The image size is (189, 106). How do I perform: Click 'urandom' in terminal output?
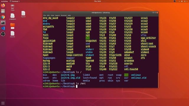pyautogui.click(x=129, y=61)
